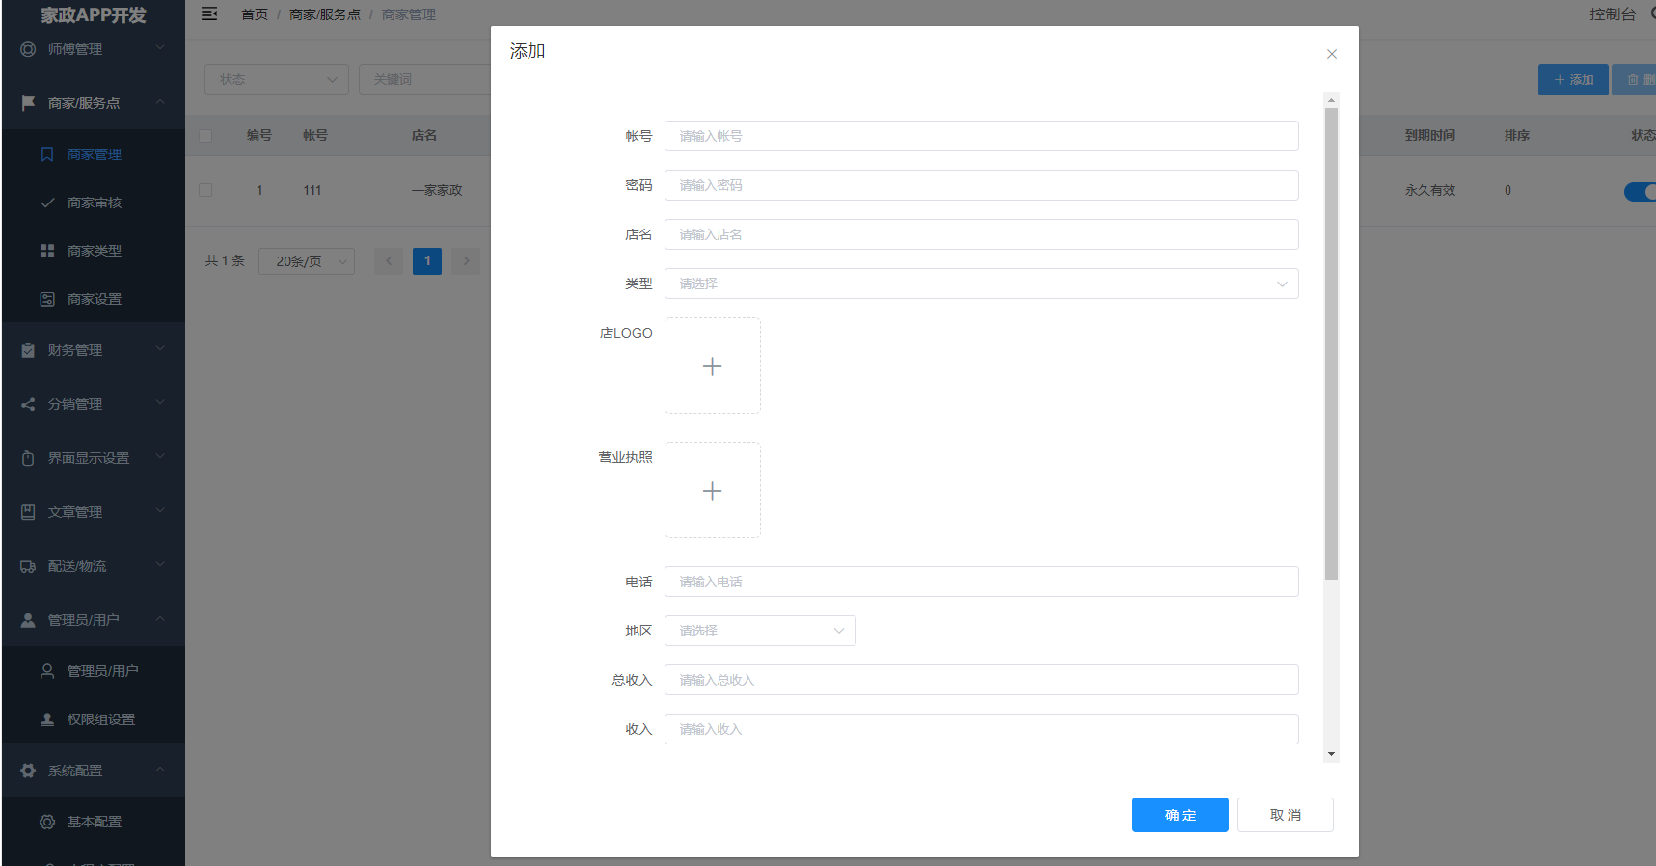Upload image via 店LOGO plus box
This screenshot has height=866, width=1656.
tap(713, 365)
